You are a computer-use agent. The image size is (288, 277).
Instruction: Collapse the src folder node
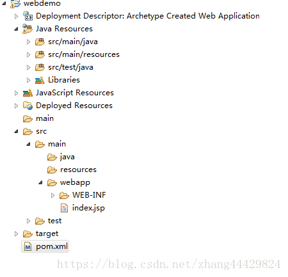[x=16, y=131]
